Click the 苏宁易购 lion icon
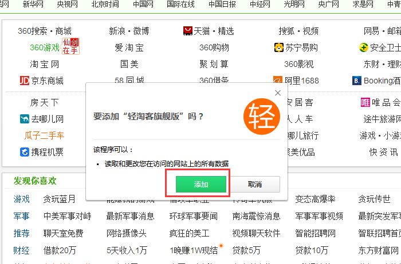The width and height of the screenshot is (401, 264). coord(279,47)
